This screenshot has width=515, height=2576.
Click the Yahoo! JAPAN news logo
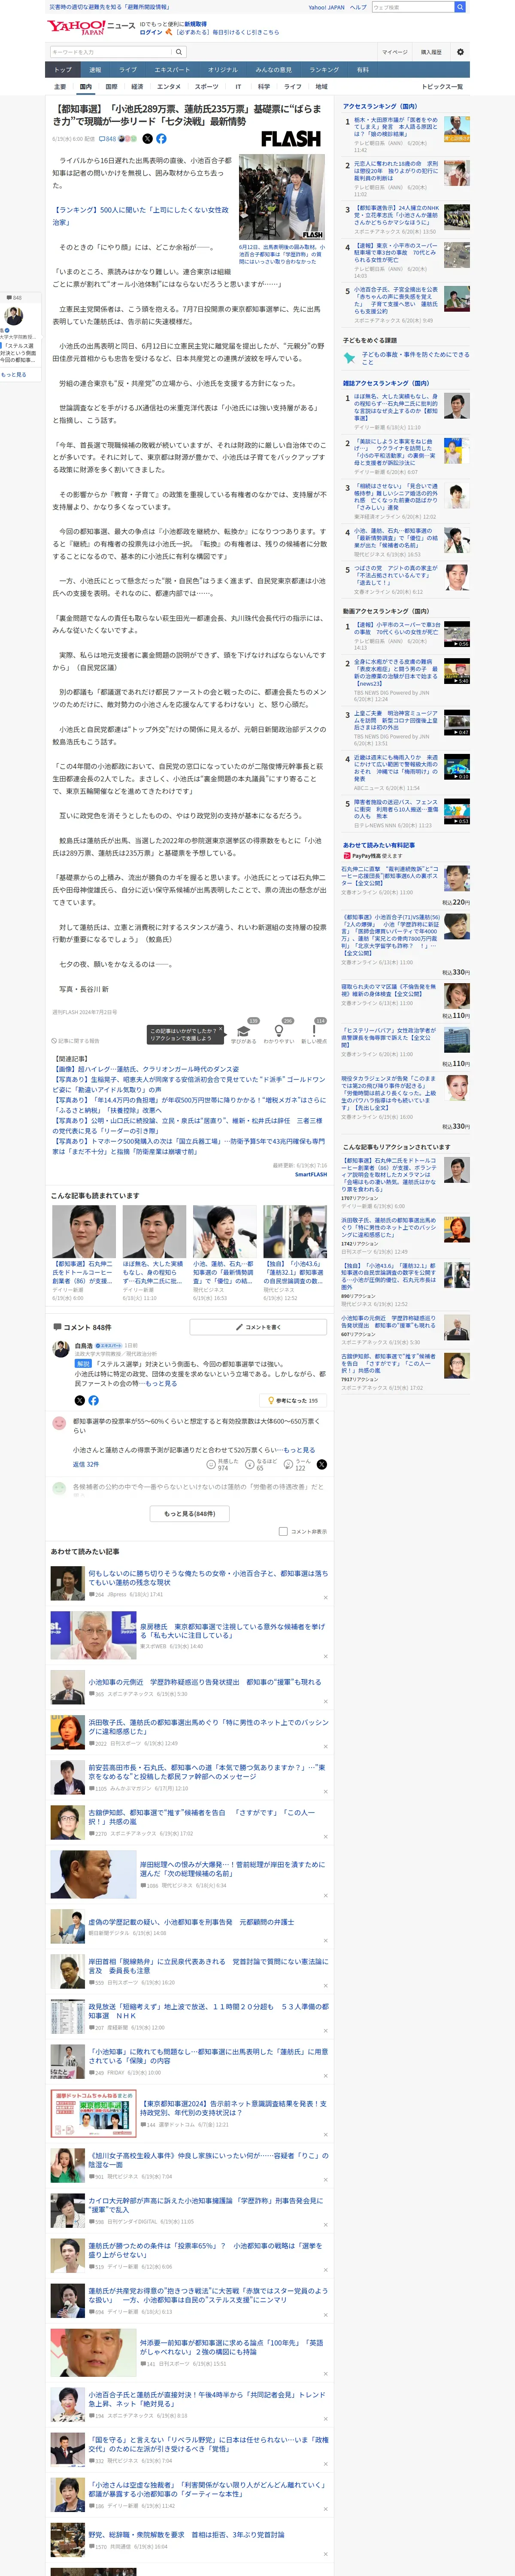click(x=91, y=27)
